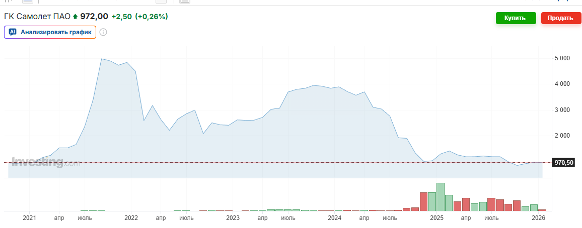Click the 2026 label on time axis
This screenshot has width=582, height=228.
539,218
